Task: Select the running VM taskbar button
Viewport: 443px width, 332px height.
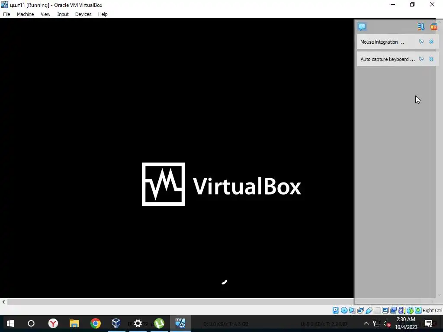Action: pyautogui.click(x=180, y=323)
